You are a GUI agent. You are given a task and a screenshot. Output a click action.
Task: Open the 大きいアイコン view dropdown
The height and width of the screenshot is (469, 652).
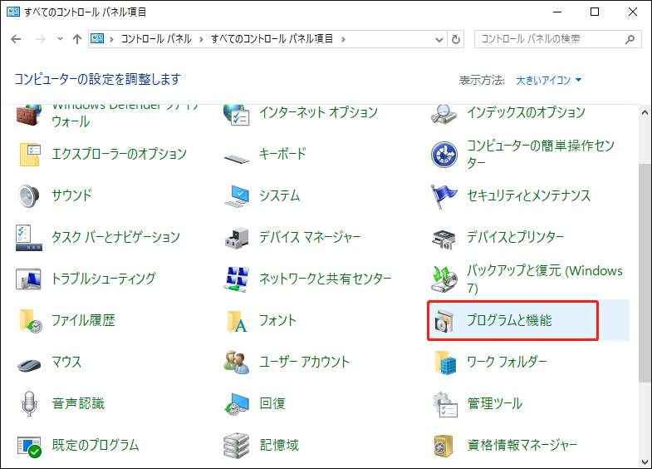click(x=548, y=80)
